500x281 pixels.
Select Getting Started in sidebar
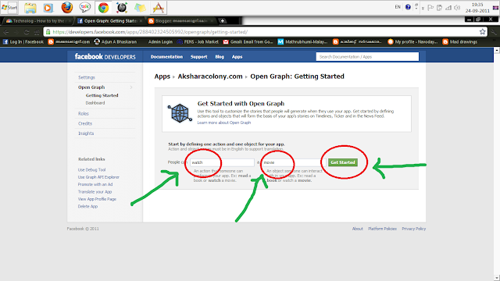[102, 95]
